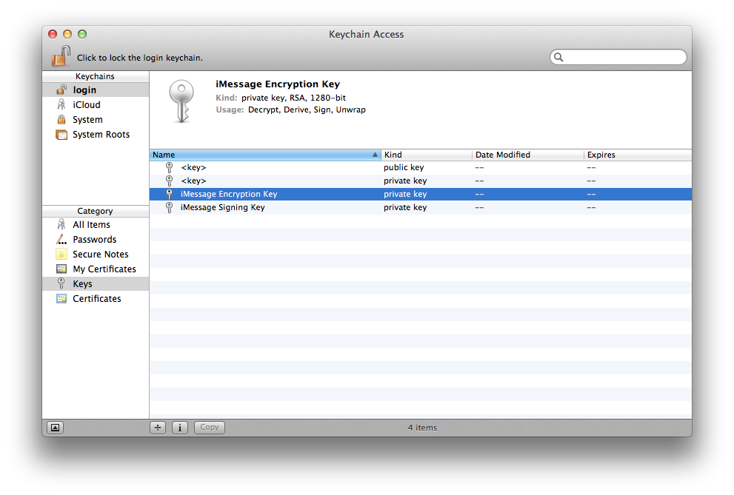Click the Copy button

210,427
